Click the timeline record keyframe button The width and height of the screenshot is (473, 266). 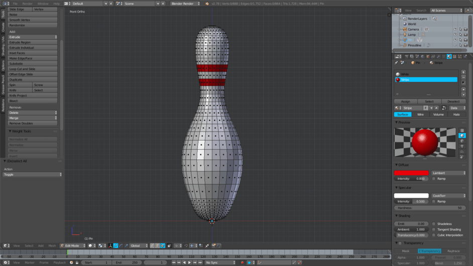(x=242, y=262)
